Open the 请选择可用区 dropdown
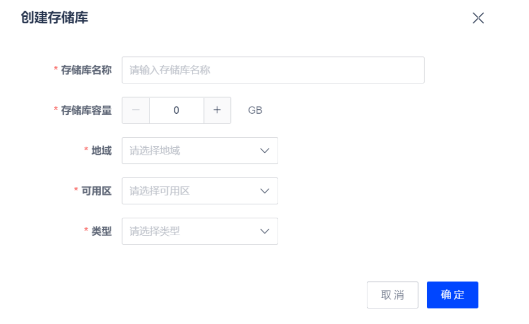 200,191
